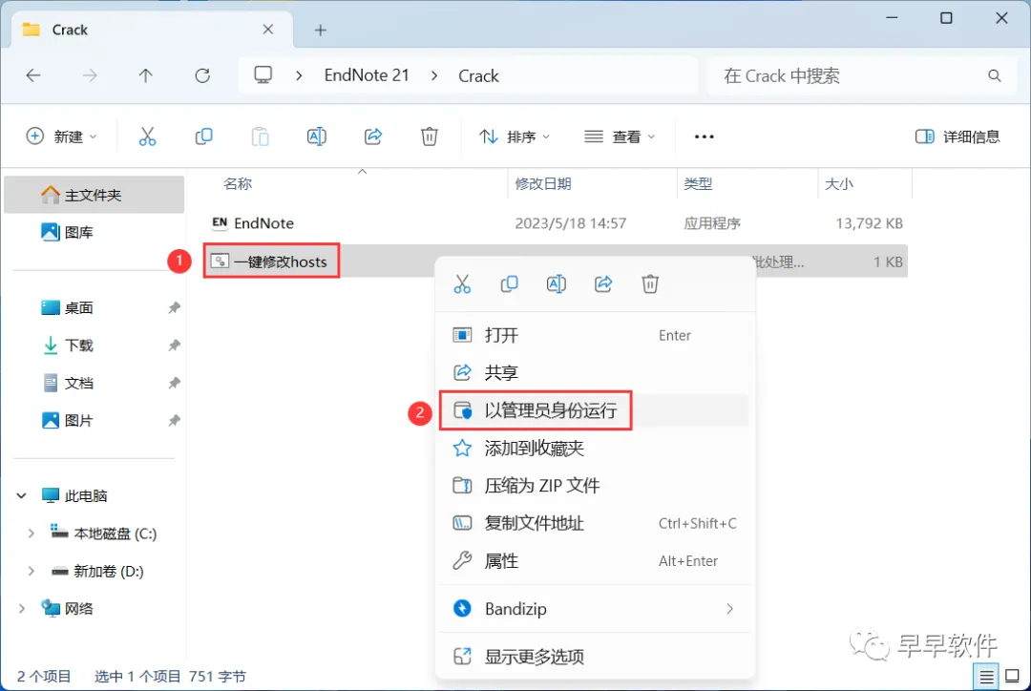The width and height of the screenshot is (1031, 691).
Task: Open the 新建 (New) dropdown
Action: (61, 136)
